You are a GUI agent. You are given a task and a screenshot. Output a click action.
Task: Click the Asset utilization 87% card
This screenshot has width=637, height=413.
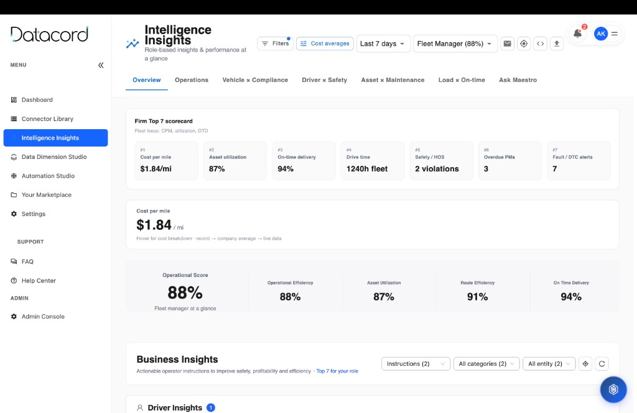point(235,161)
